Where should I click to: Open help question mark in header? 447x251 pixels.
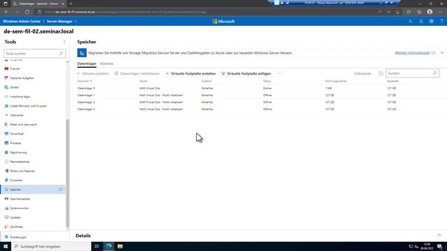(441, 22)
